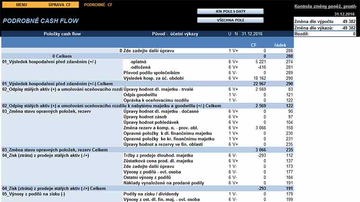
Task: Open the MENU button
Action: coord(22,5)
